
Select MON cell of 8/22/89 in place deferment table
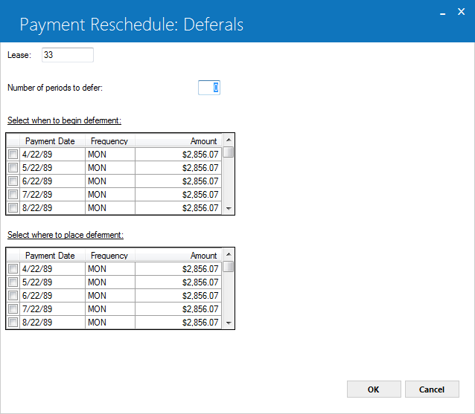110,322
